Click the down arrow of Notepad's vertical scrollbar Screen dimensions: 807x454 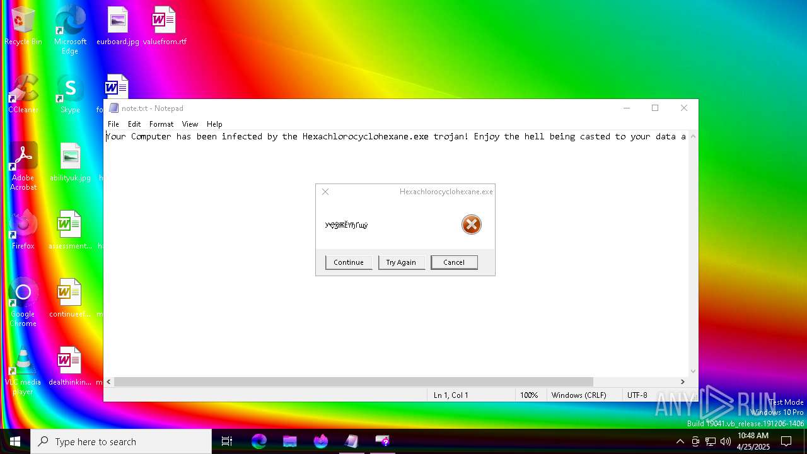click(x=694, y=371)
